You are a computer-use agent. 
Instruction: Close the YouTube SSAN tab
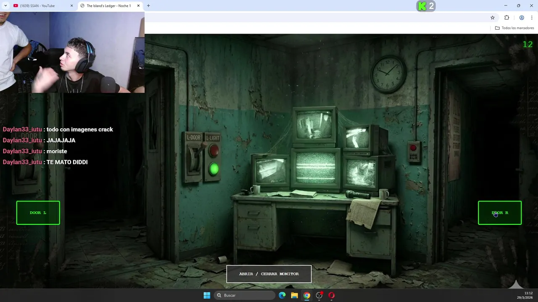click(71, 6)
